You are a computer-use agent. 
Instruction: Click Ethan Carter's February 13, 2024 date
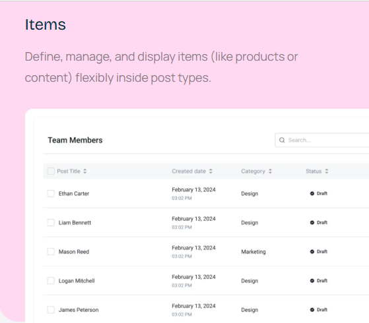click(193, 190)
